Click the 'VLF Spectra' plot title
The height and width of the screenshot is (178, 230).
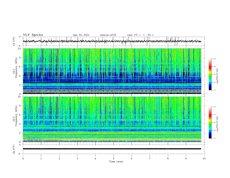[x=33, y=35]
